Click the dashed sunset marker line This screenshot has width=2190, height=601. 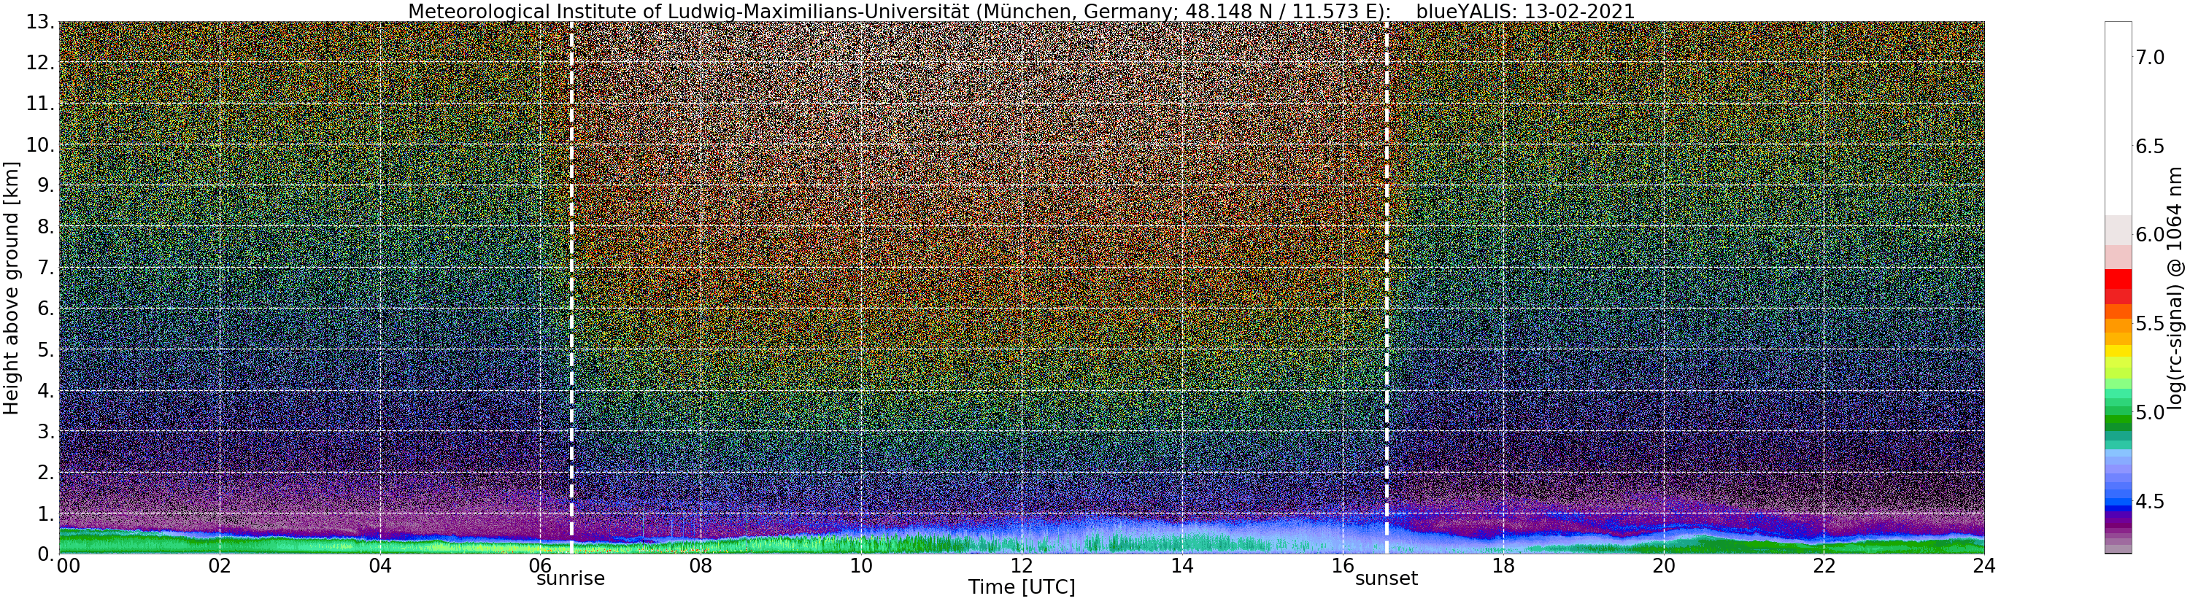coord(1387,287)
